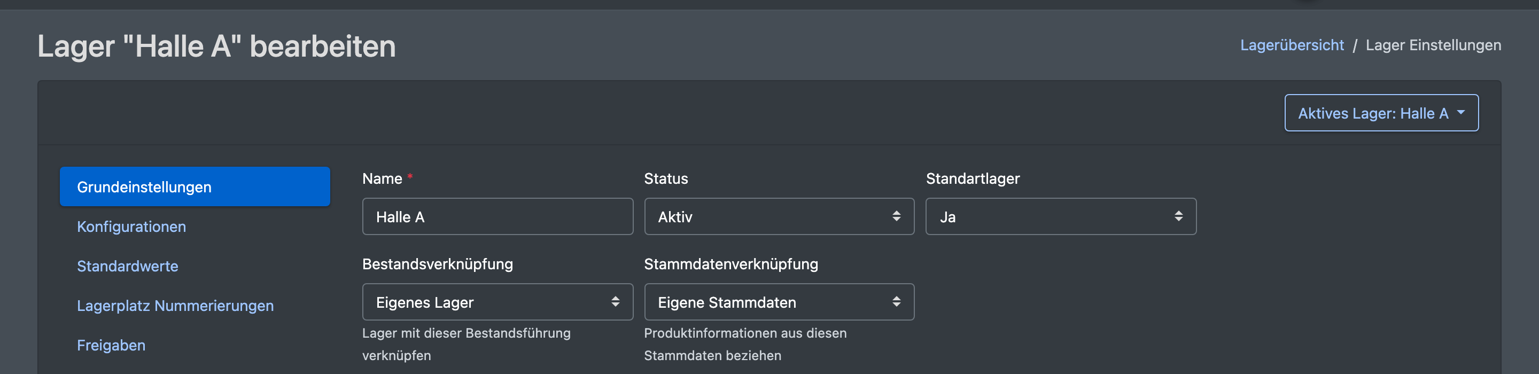Open the Aktives Lager: Halle A dropdown

pos(1381,113)
